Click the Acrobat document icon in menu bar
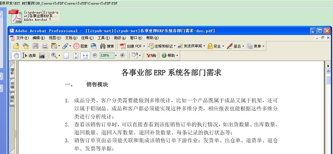The height and width of the screenshot is (154, 333). (13, 38)
